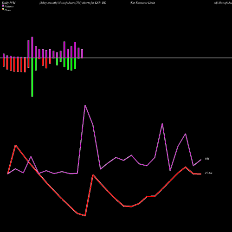Click the first peak of red price line
The width and height of the screenshot is (232, 232).
click(15, 145)
